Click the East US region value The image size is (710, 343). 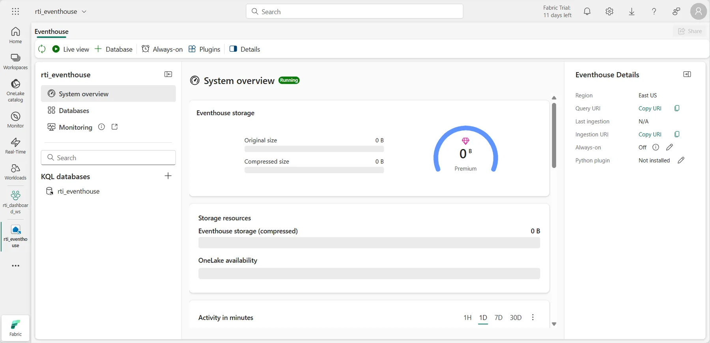(648, 95)
